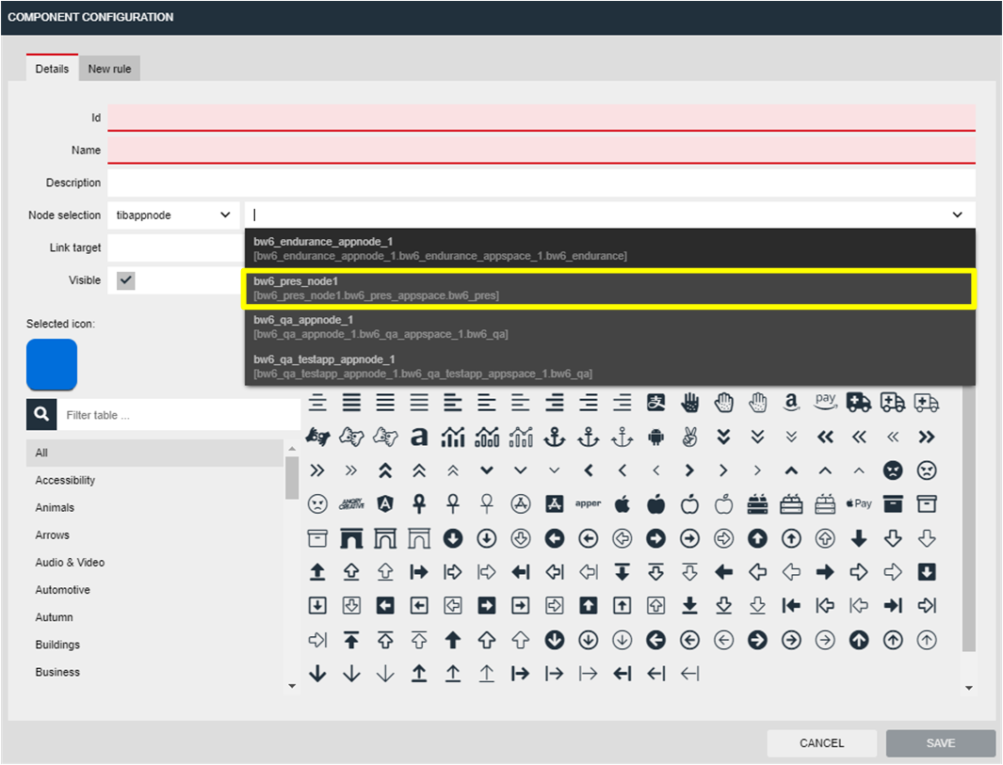1003x765 pixels.
Task: Select the Amazon 'a' logo icon
Action: 791,402
